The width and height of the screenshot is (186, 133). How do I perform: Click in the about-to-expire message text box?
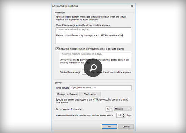point(95,60)
